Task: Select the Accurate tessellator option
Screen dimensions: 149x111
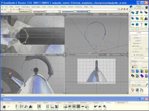Action: 144,68
